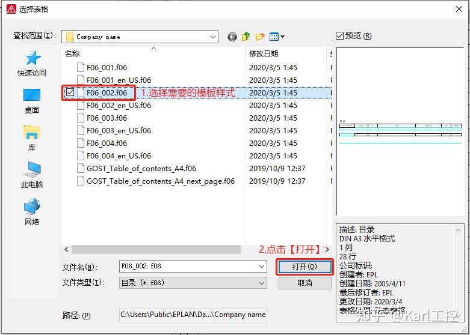
Task: Go back to the previous folder
Action: [232, 37]
